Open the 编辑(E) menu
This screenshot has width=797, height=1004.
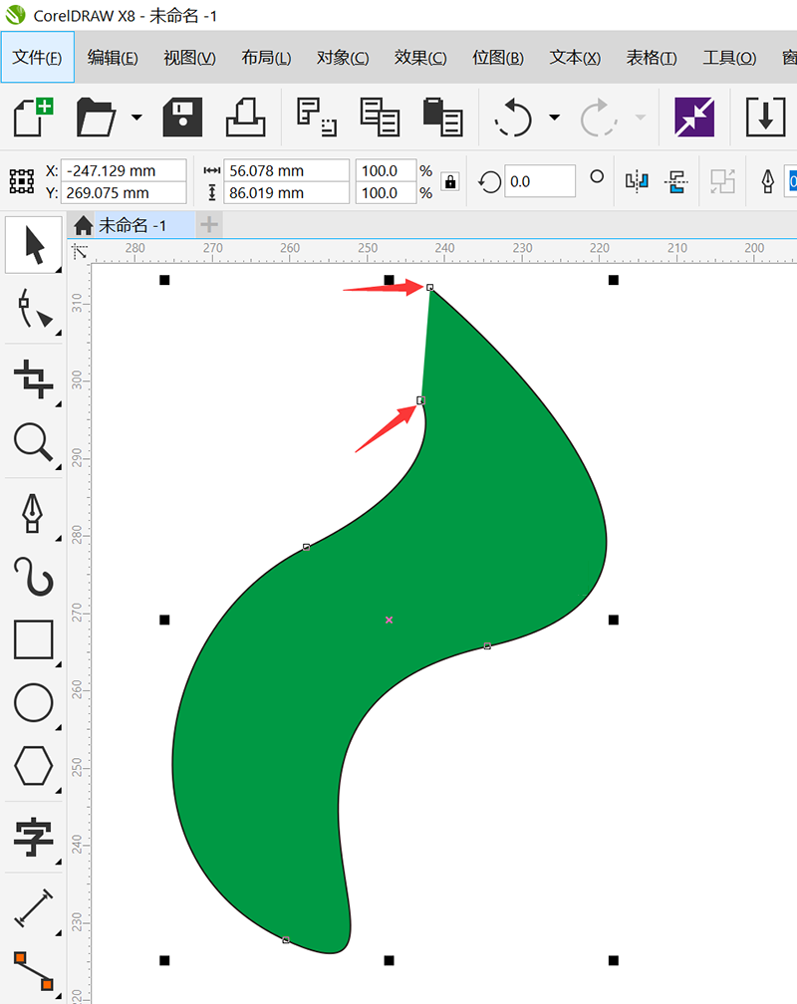[113, 58]
